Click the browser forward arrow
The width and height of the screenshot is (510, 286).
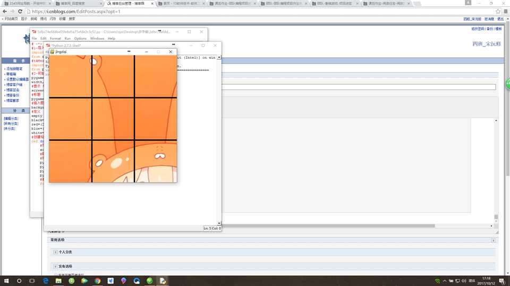click(x=12, y=11)
